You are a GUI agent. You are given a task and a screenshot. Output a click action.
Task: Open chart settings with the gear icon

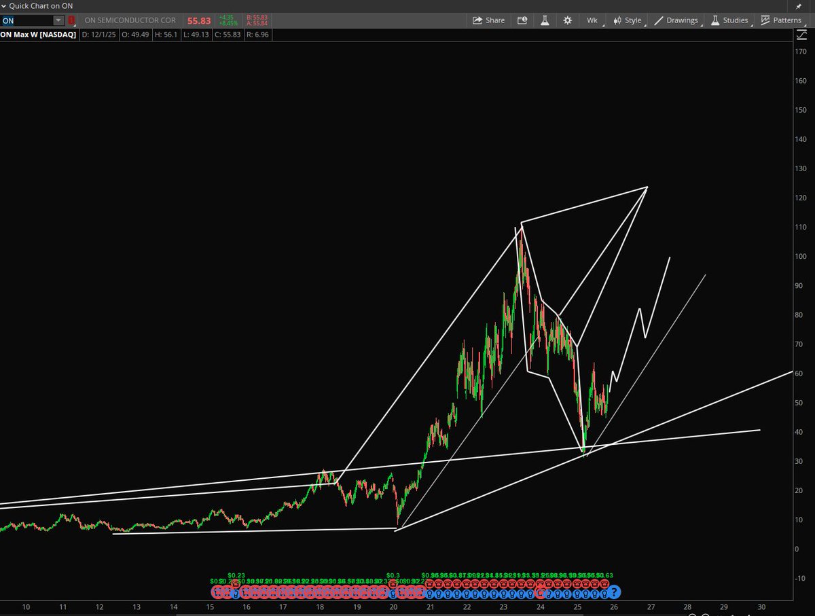click(567, 20)
